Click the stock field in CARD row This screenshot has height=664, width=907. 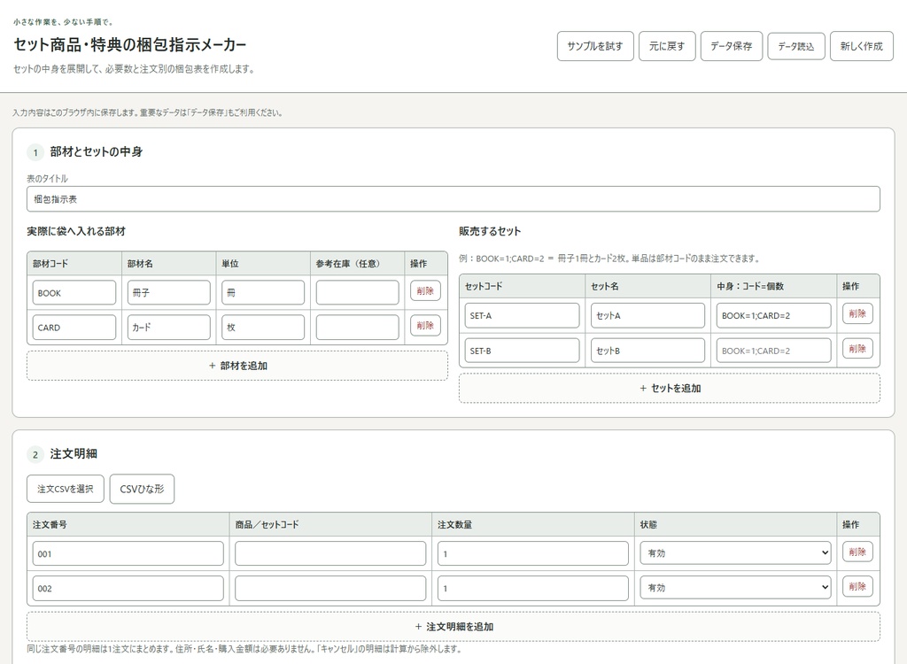coord(358,328)
